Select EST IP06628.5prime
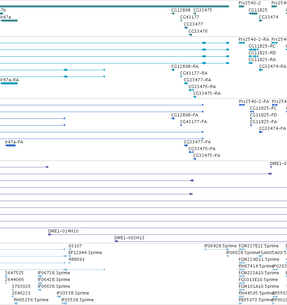The height and width of the screenshot is (305, 287). [x=242, y=253]
